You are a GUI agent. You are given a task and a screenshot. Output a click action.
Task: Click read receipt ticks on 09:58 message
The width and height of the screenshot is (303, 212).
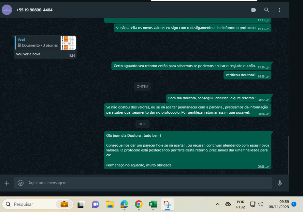click(x=267, y=167)
